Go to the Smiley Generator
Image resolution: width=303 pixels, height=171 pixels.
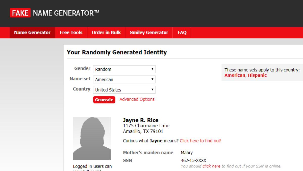(x=149, y=33)
